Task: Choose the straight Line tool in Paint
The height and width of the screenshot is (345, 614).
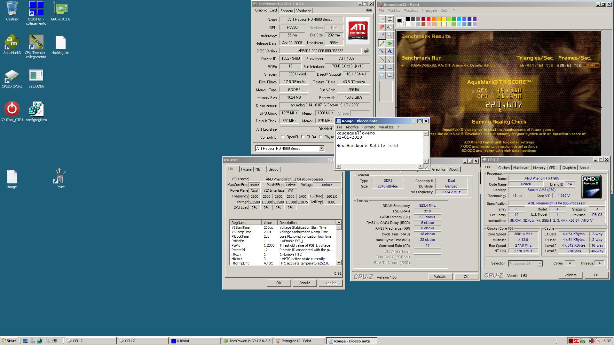Action: (382, 59)
